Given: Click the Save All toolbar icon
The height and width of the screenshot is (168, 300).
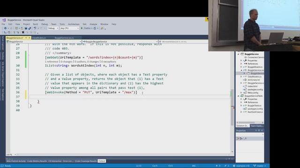Looking at the screenshot, I should 30,28.
